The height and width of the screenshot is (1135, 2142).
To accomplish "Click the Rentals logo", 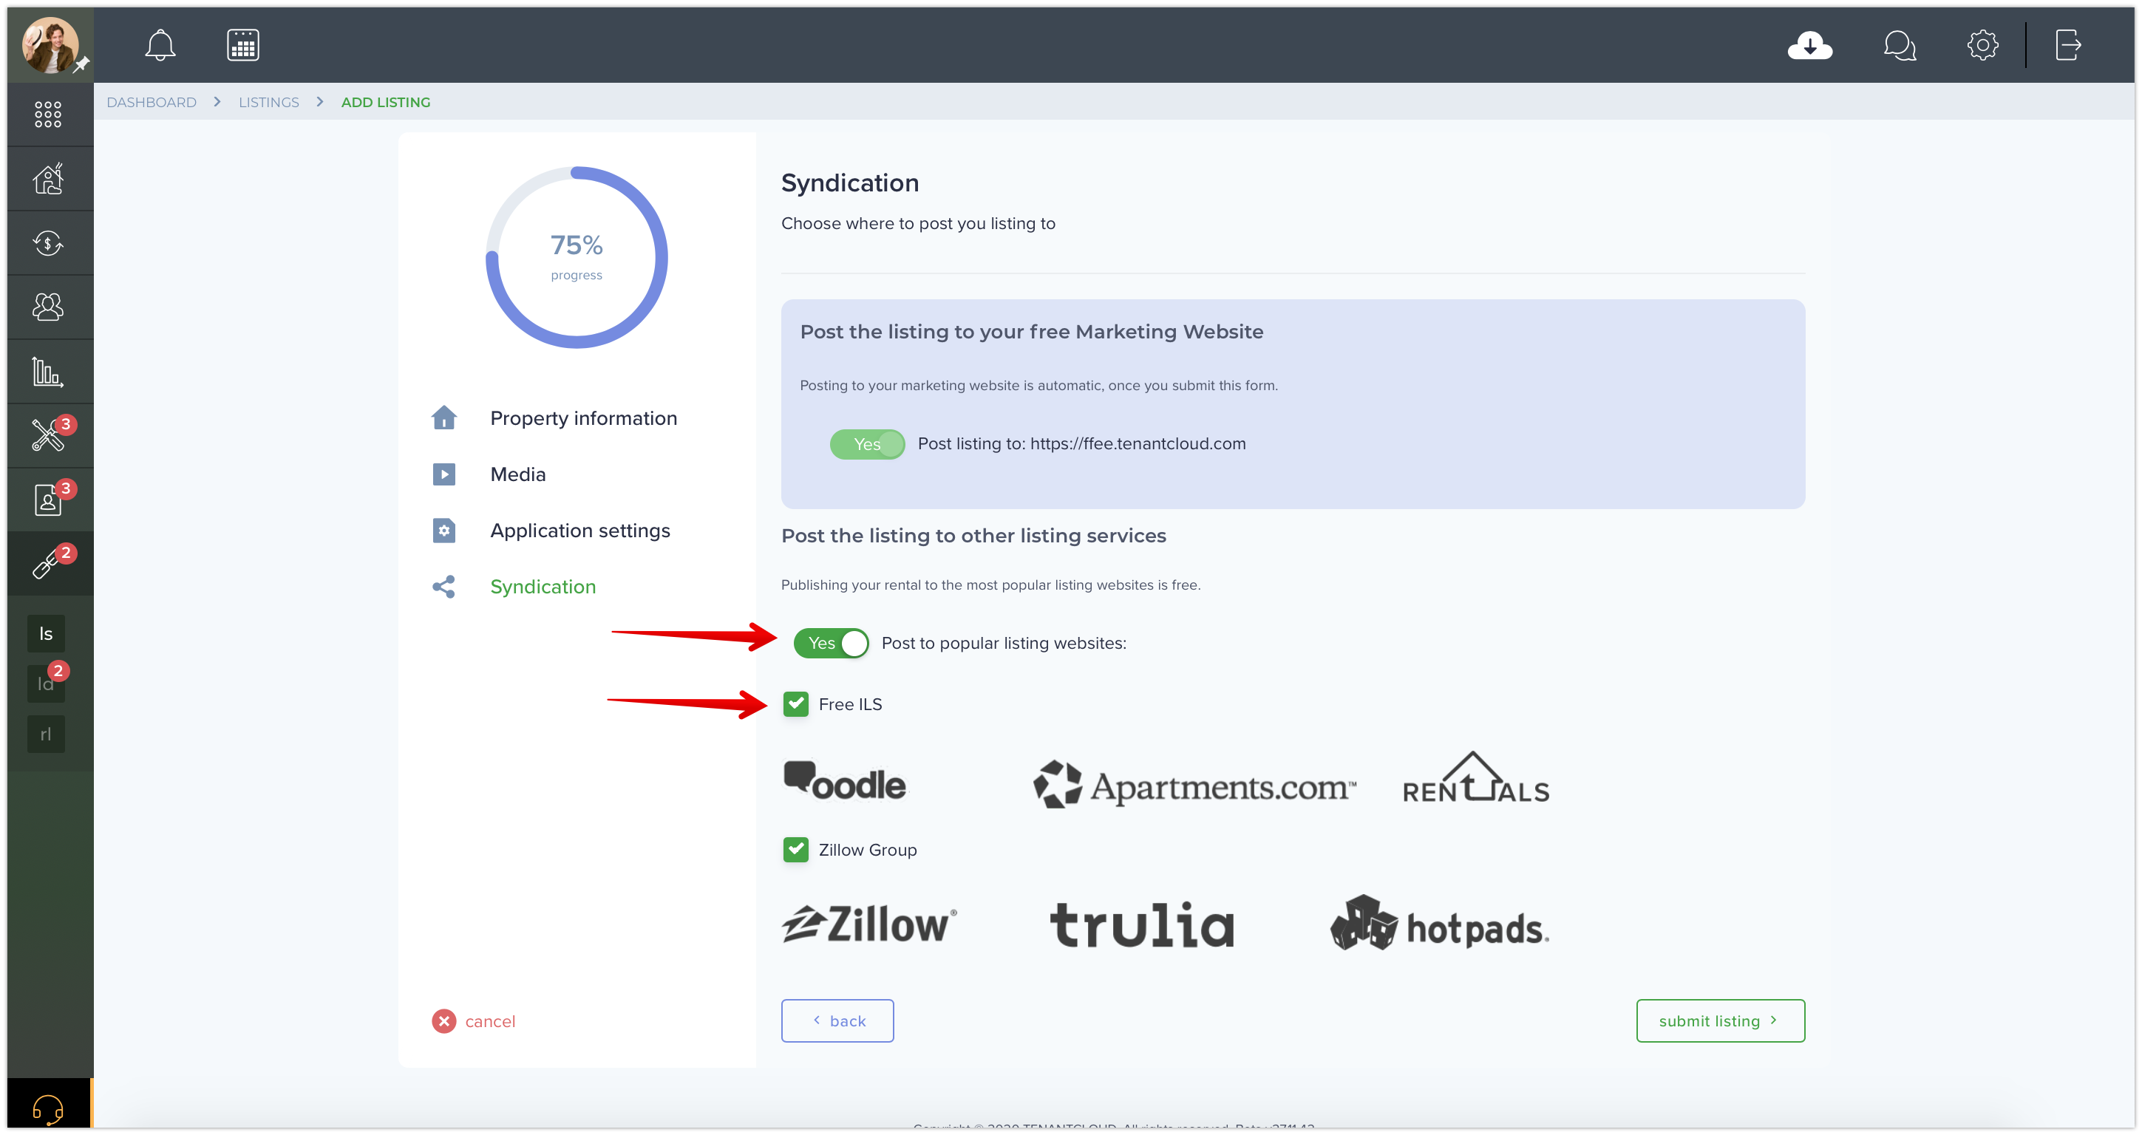I will [x=1476, y=777].
